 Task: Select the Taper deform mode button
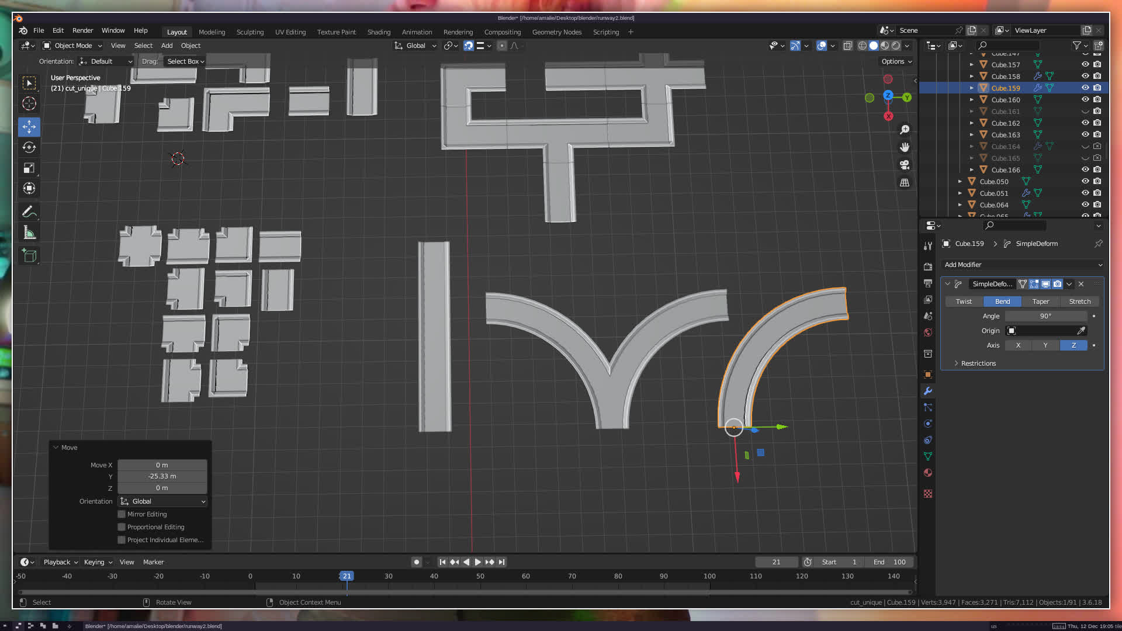tap(1040, 301)
